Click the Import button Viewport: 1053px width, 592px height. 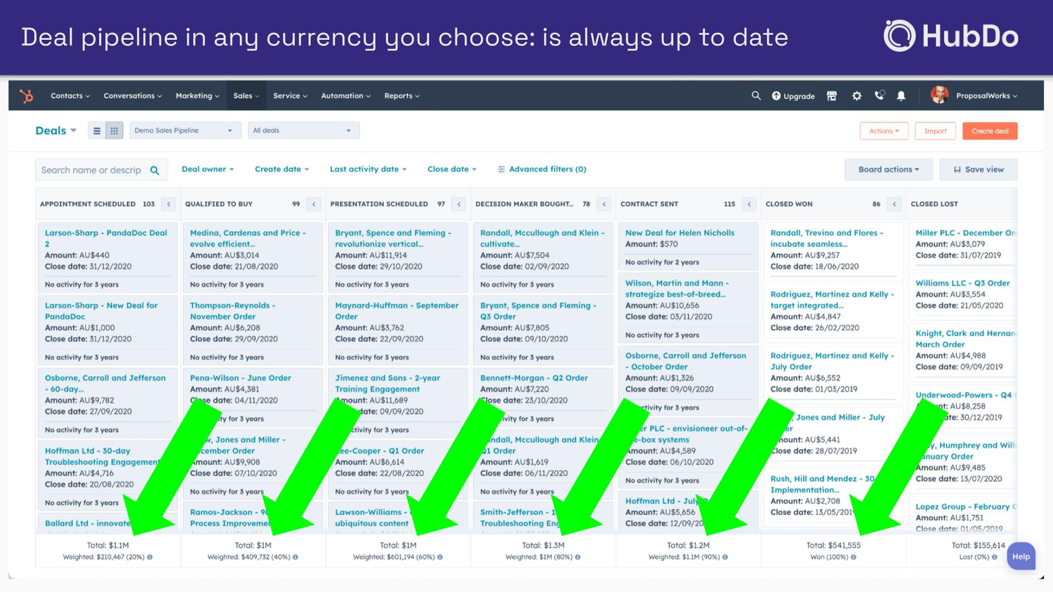(x=935, y=130)
